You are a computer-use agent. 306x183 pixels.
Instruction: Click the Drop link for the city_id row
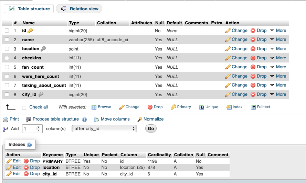click(x=262, y=94)
